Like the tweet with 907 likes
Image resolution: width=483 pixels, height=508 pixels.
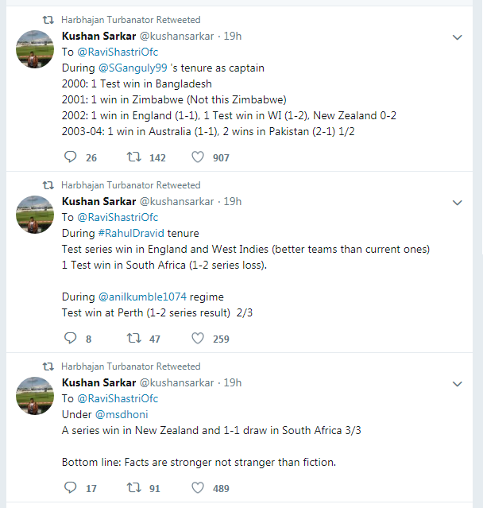198,157
